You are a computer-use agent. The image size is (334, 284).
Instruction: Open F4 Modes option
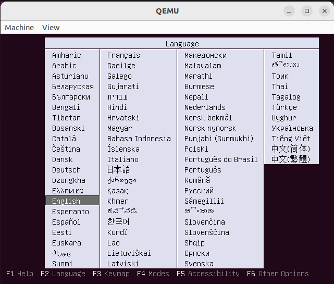tap(153, 274)
